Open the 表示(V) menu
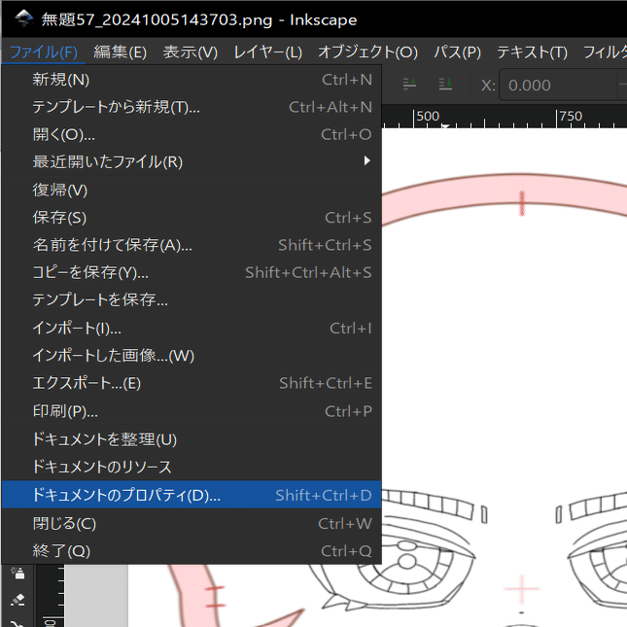The height and width of the screenshot is (627, 627). coord(190,52)
